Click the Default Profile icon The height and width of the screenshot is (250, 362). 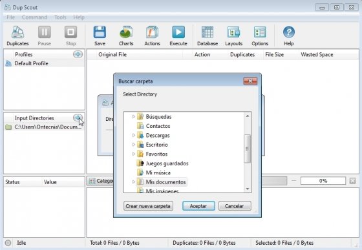(8, 63)
